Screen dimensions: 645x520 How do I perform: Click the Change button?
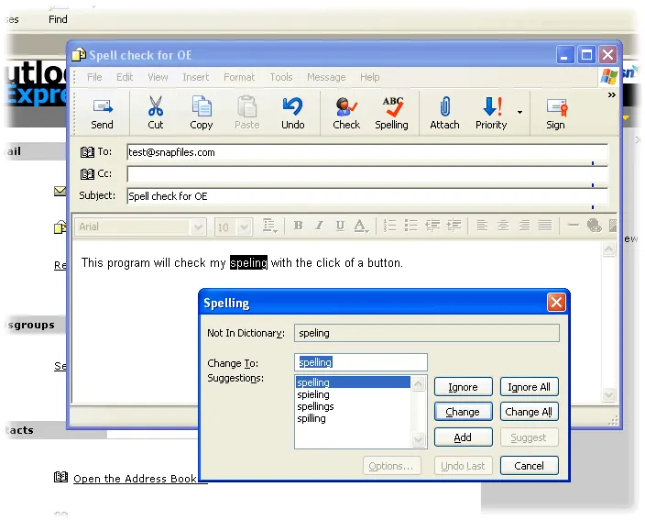coord(464,412)
